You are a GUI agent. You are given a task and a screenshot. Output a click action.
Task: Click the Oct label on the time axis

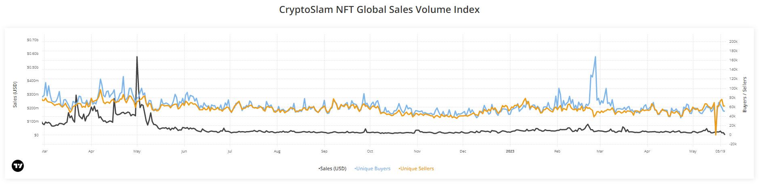tap(370, 151)
